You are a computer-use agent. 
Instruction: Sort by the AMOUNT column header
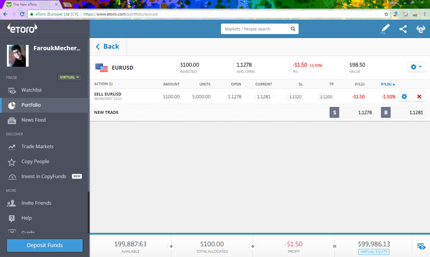pos(171,84)
